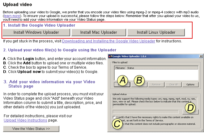The image size is (204, 133).
Task: Close the Google Video Uploader dialog
Action: (x=201, y=56)
